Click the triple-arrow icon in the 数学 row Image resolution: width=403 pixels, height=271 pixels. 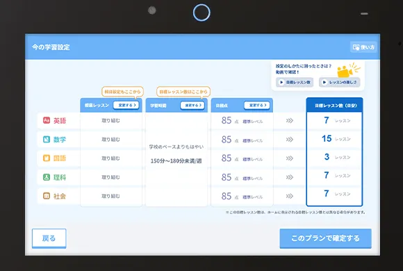click(290, 140)
